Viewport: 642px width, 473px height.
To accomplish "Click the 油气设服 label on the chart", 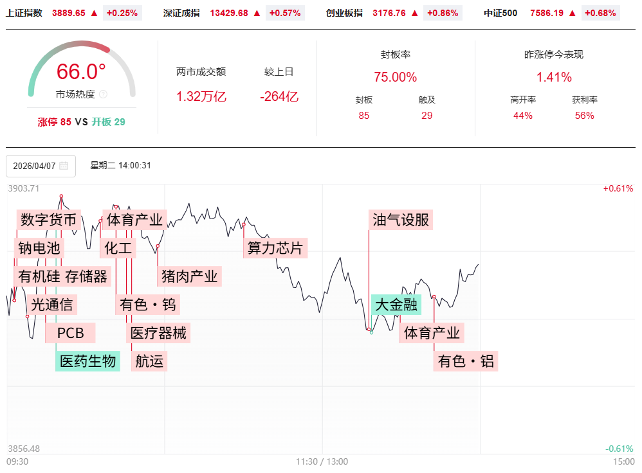I will click(x=401, y=220).
